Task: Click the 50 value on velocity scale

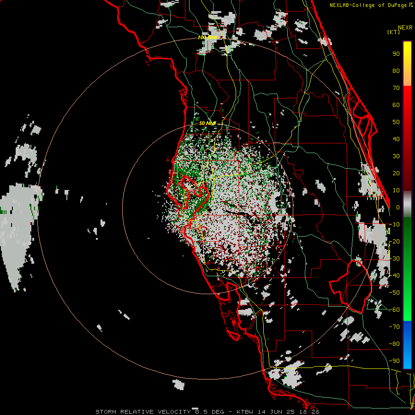Action: [x=396, y=122]
